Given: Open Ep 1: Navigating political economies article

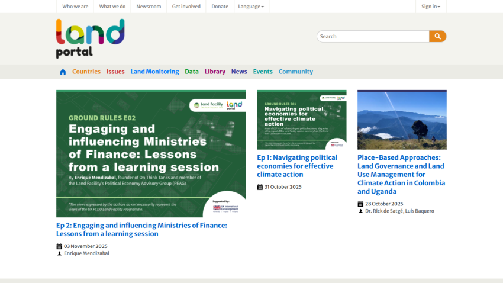Looking at the screenshot, I should click(x=297, y=166).
